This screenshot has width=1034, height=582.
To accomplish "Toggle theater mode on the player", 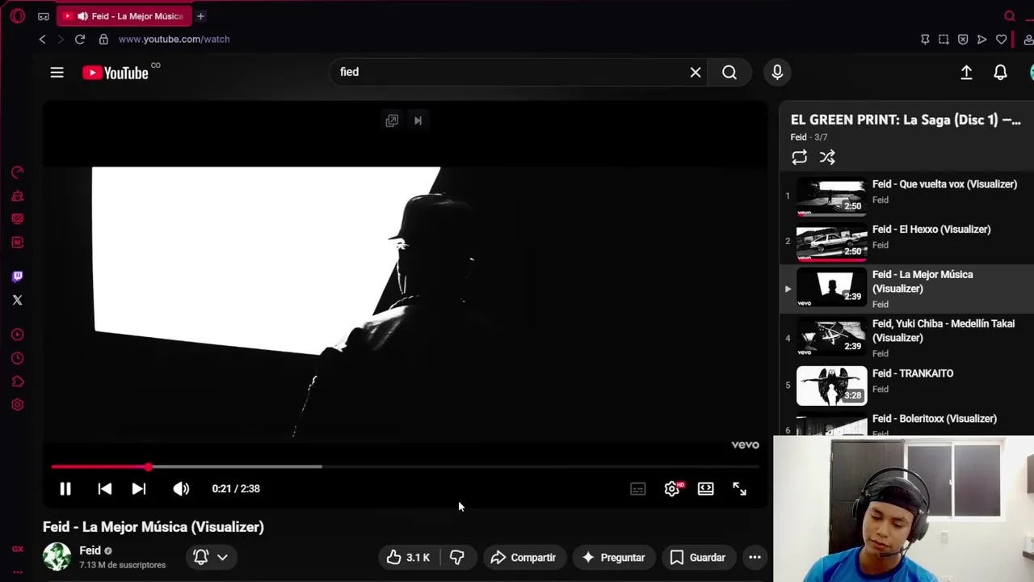I will tap(706, 489).
